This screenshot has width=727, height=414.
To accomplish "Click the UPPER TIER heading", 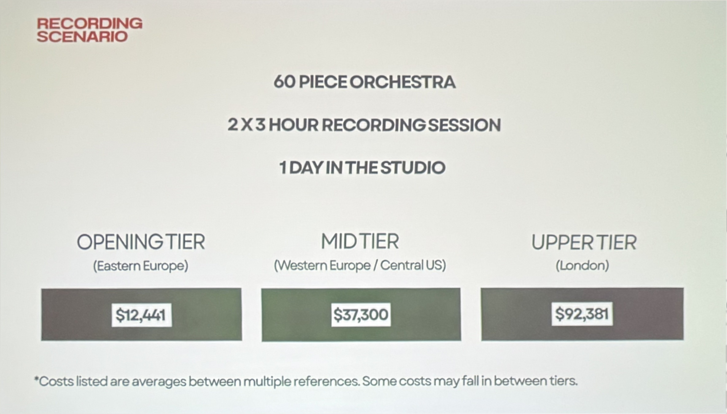I will tap(584, 242).
